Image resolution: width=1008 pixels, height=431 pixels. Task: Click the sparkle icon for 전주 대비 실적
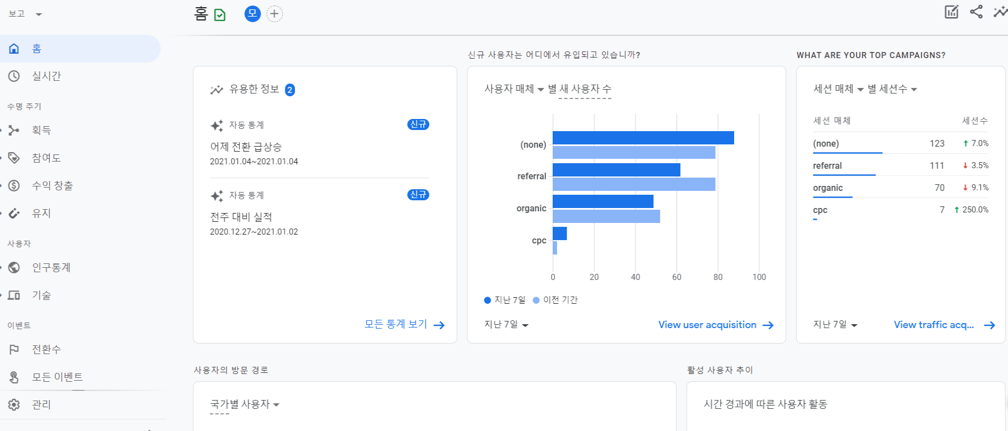(217, 196)
